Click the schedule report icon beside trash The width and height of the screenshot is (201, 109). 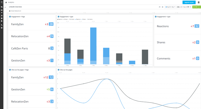[160, 7]
